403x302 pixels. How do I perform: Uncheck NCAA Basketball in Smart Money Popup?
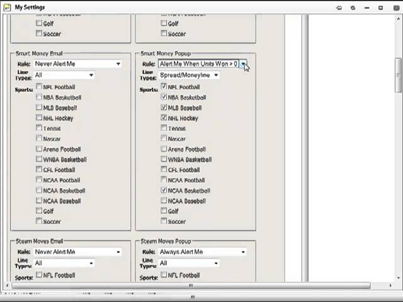click(x=164, y=190)
